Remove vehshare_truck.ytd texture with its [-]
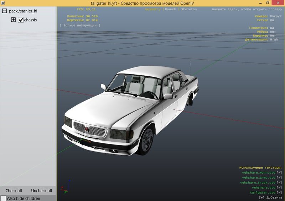Image resolution: width=285 pixels, height=201 pixels. tap(279, 183)
